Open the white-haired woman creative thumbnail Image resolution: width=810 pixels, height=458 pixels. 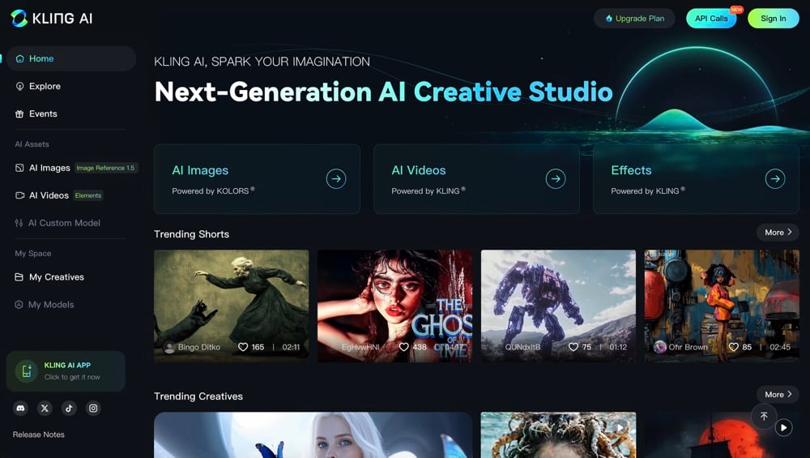[313, 434]
